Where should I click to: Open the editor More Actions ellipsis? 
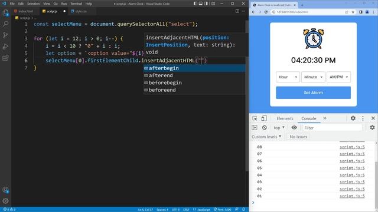click(243, 11)
